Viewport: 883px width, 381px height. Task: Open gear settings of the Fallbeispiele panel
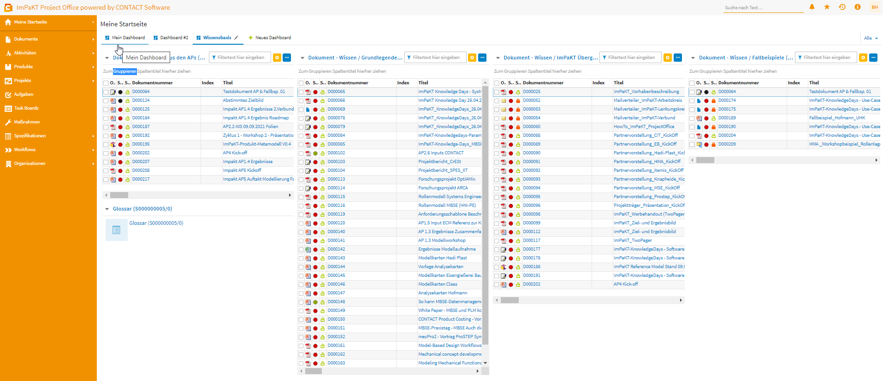pos(863,58)
